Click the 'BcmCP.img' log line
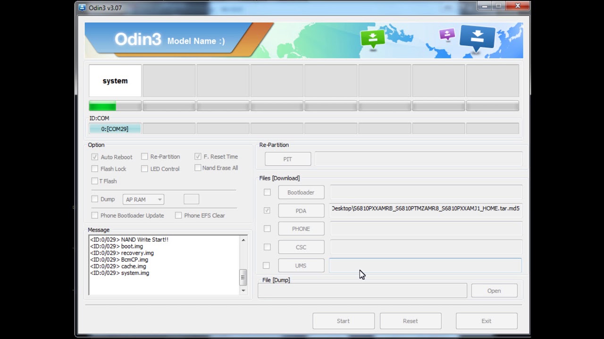The width and height of the screenshot is (604, 339). (x=119, y=259)
